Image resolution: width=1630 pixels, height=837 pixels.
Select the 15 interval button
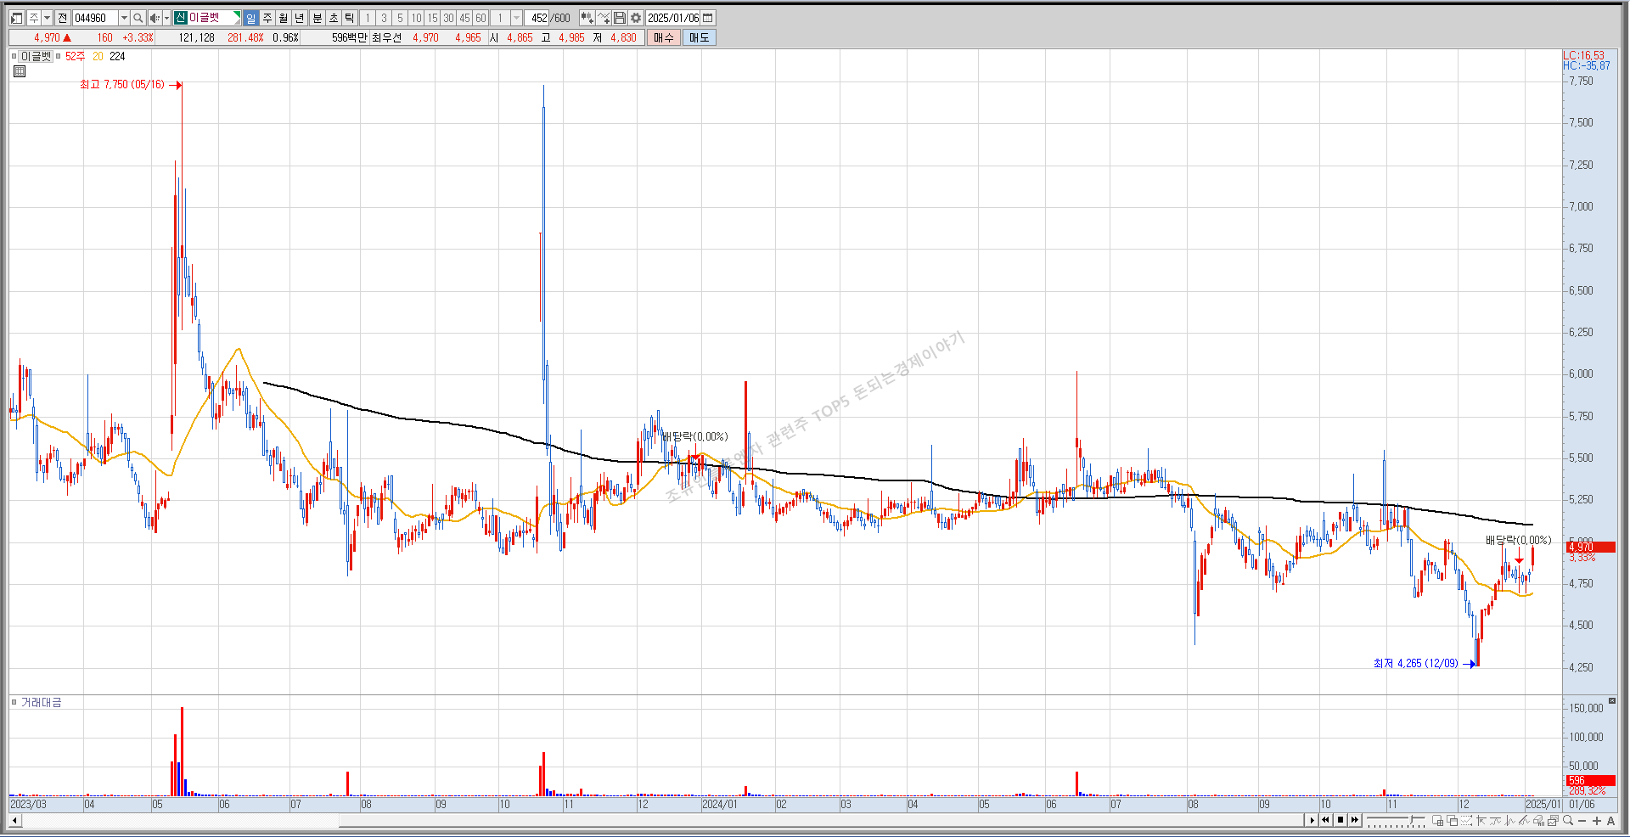(432, 18)
